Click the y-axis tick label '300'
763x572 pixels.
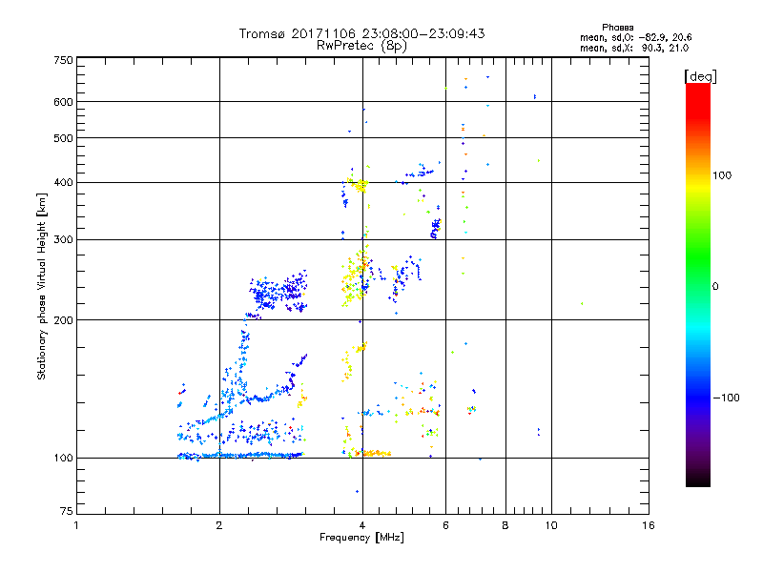[x=63, y=240]
